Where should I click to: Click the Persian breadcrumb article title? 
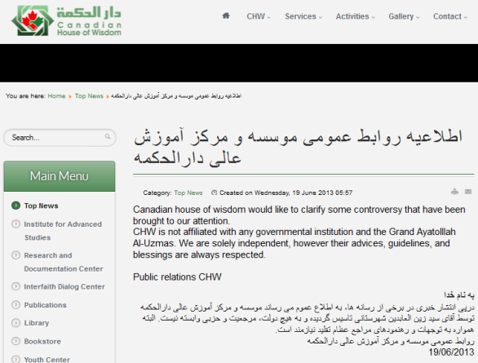[176, 96]
